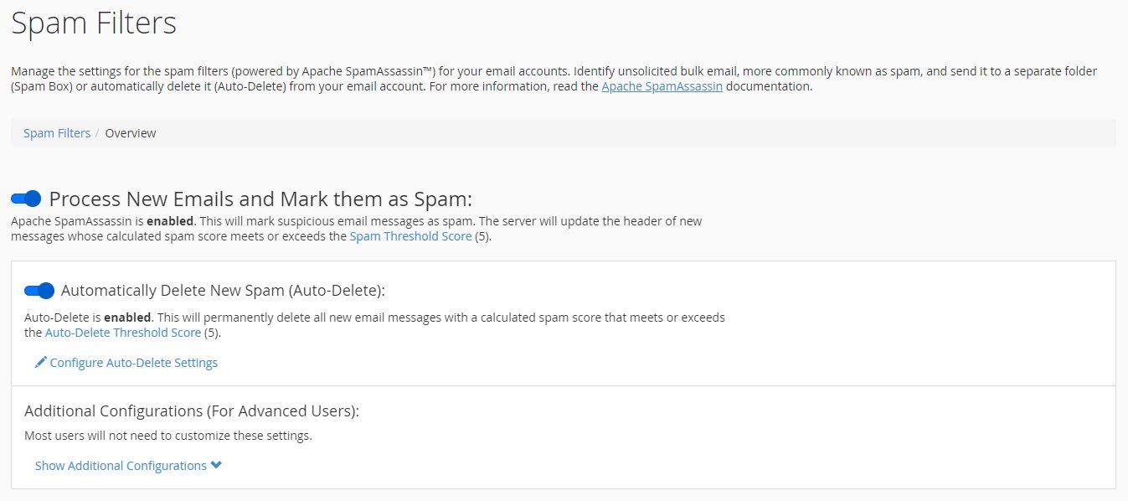Click Configure Auto-Delete Settings link text

pyautogui.click(x=134, y=363)
